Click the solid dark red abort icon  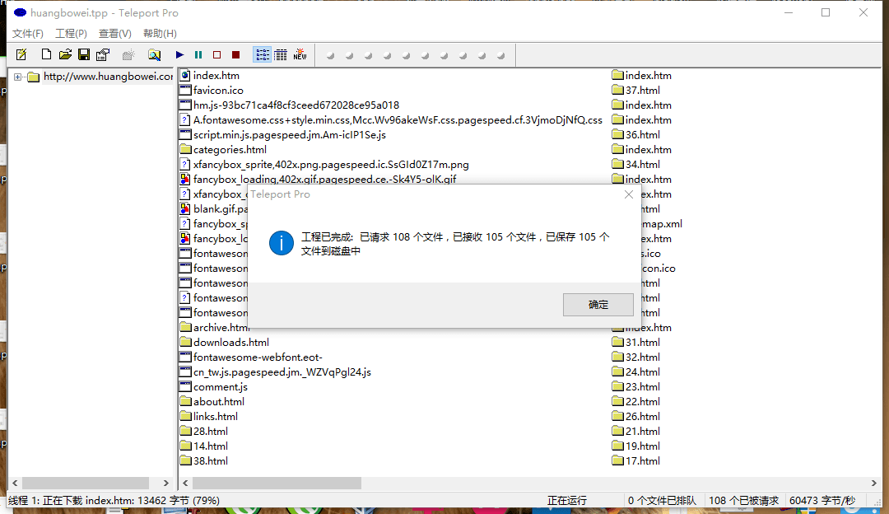tap(236, 54)
